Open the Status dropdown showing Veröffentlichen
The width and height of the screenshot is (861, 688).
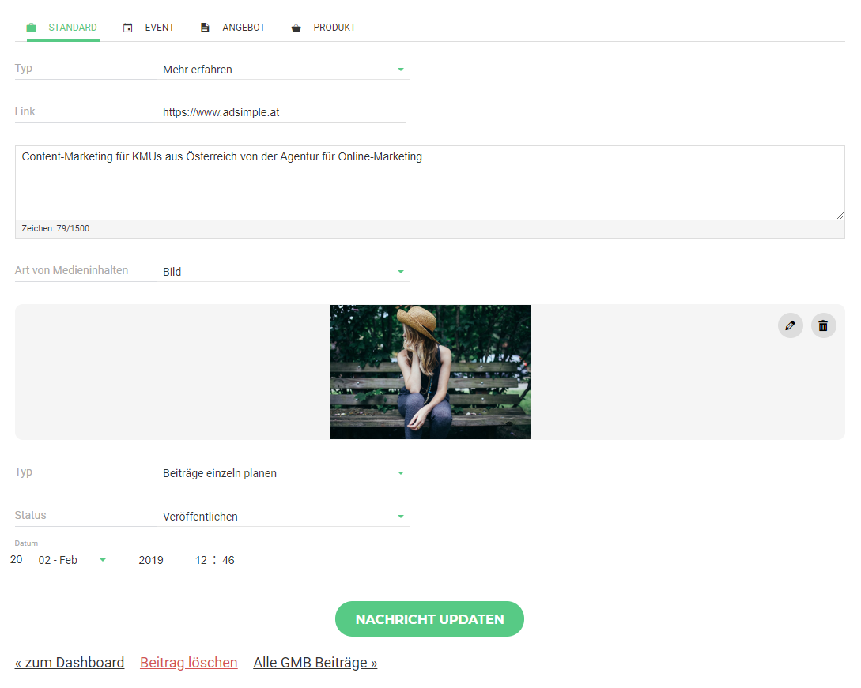(401, 516)
